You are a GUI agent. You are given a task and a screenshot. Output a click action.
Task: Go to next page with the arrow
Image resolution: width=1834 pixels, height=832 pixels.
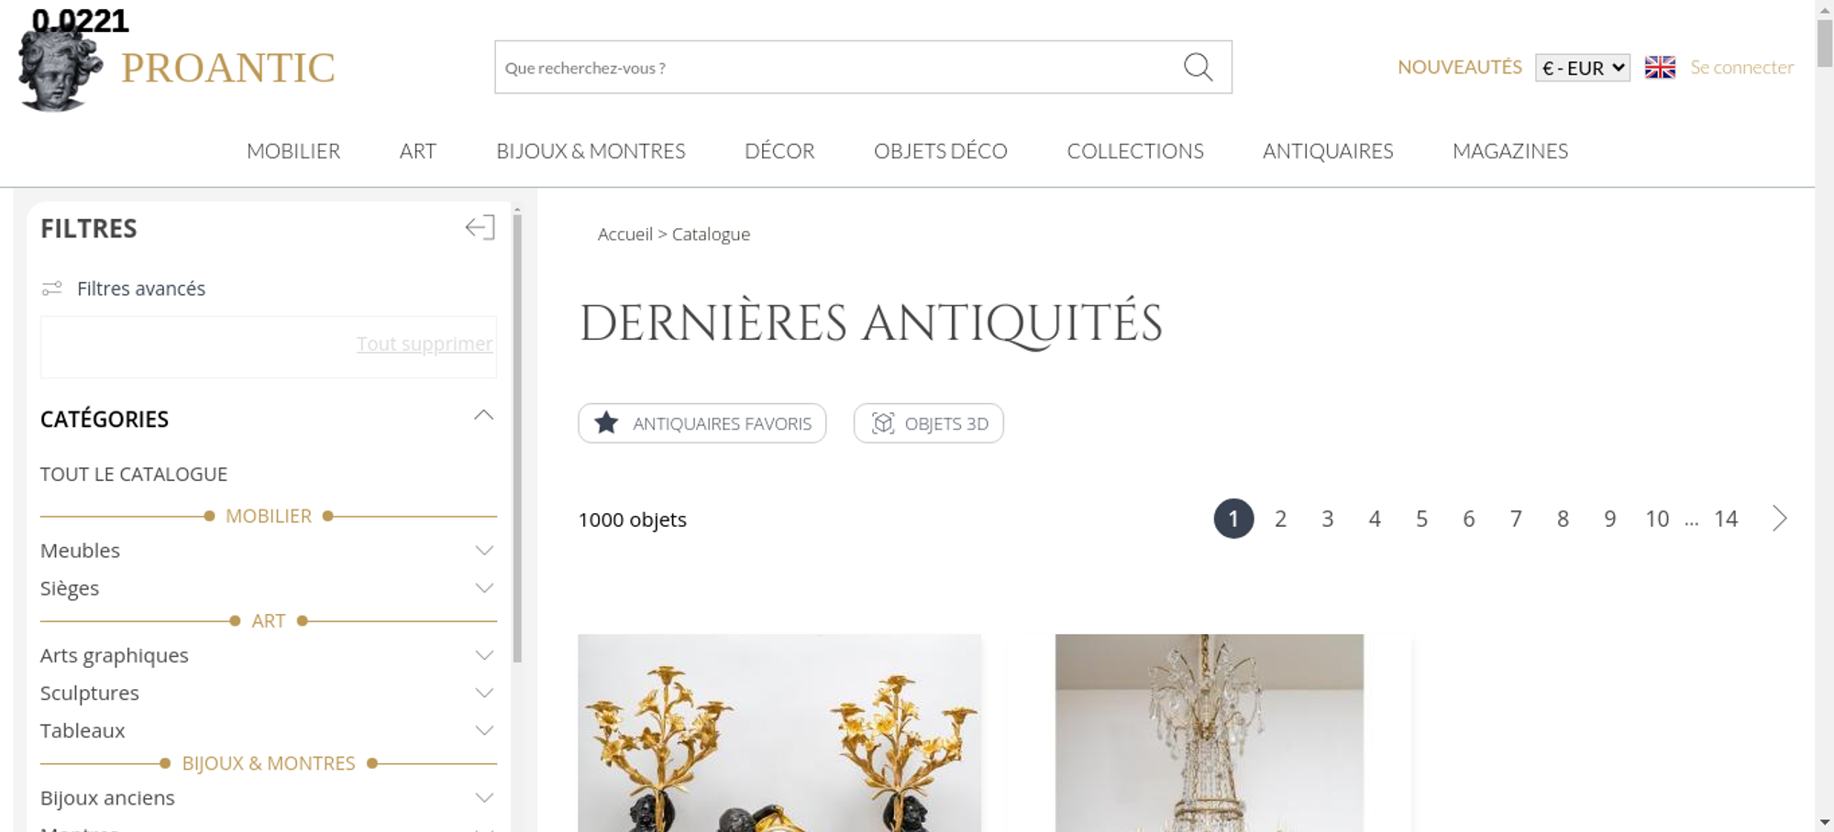[1779, 519]
